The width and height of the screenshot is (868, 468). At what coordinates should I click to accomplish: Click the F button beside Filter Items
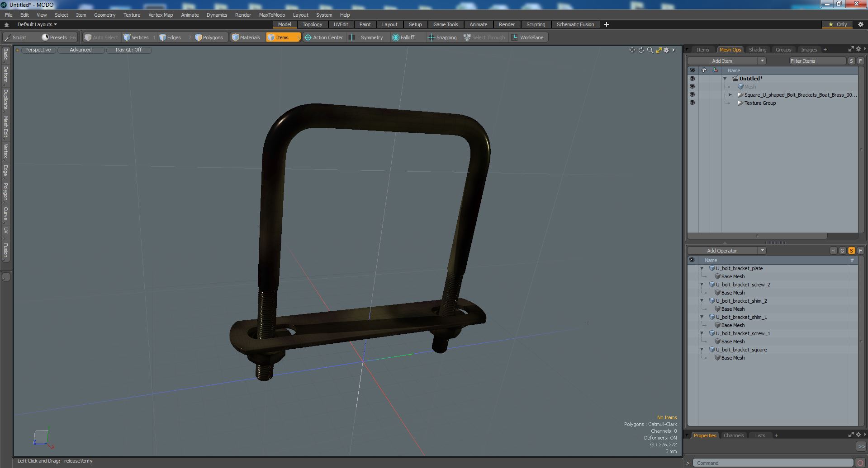[x=860, y=61]
